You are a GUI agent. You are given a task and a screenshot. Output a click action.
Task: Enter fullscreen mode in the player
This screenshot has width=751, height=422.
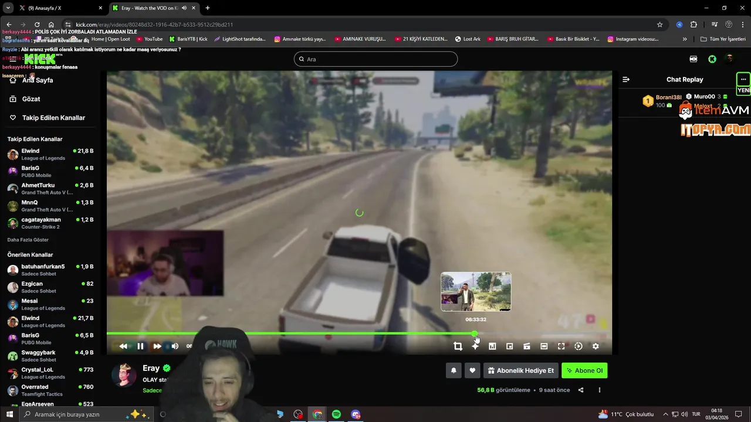(x=561, y=346)
